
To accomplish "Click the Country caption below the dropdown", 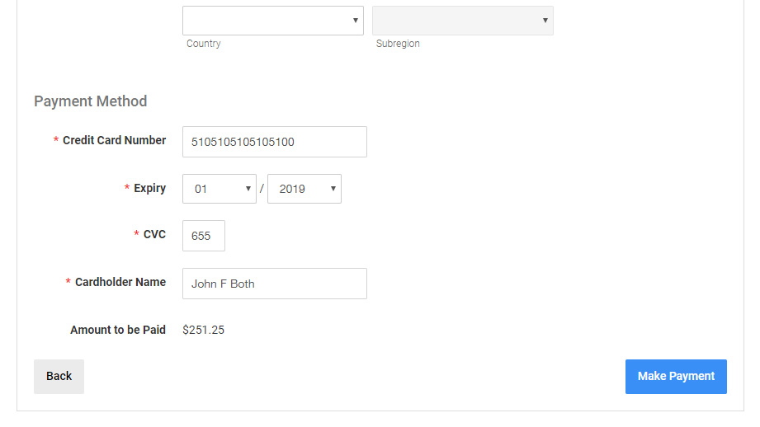I will [x=203, y=44].
